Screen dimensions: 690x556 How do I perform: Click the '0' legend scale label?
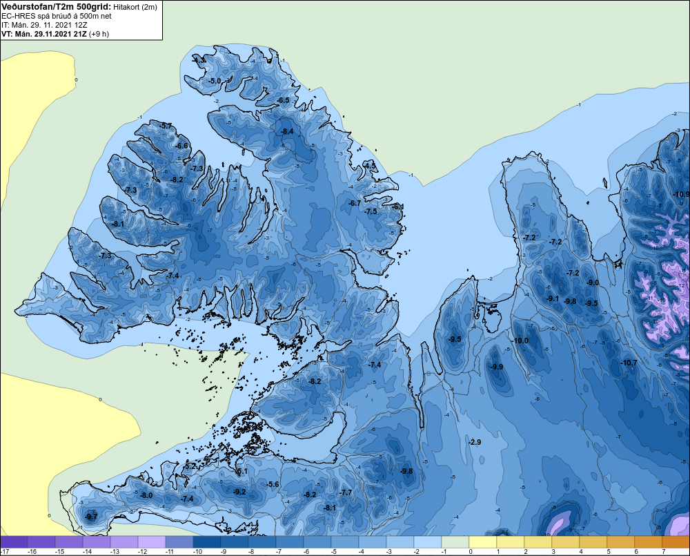471,552
